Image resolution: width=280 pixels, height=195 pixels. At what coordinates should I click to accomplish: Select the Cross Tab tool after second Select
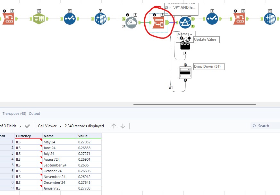(239, 19)
